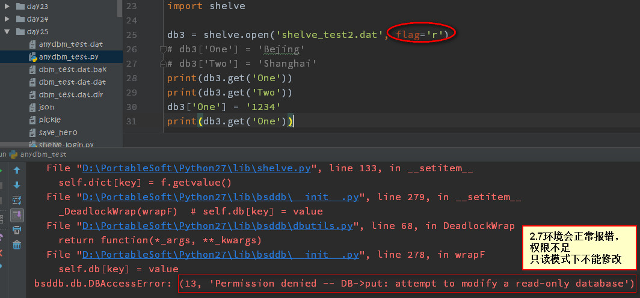Click 'return function(*_args, **_kwargs)' console line
Viewport: 640px width, 298px height.
160,240
